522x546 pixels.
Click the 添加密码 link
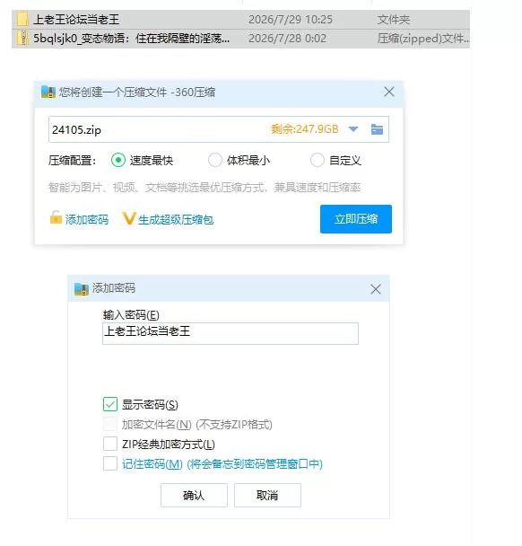point(87,219)
